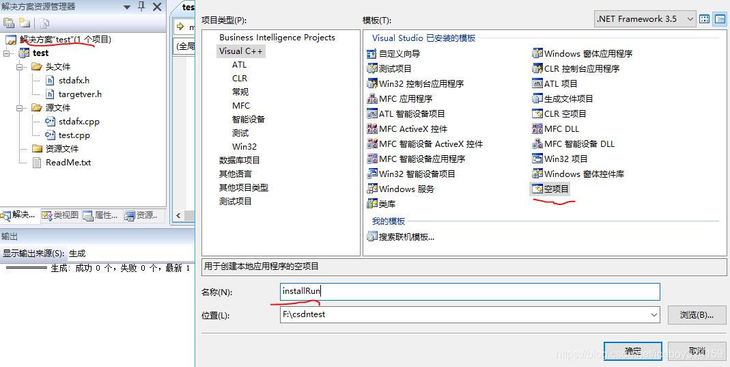Switch to the 解决... bottom tab
This screenshot has height=367, width=730.
[18, 215]
